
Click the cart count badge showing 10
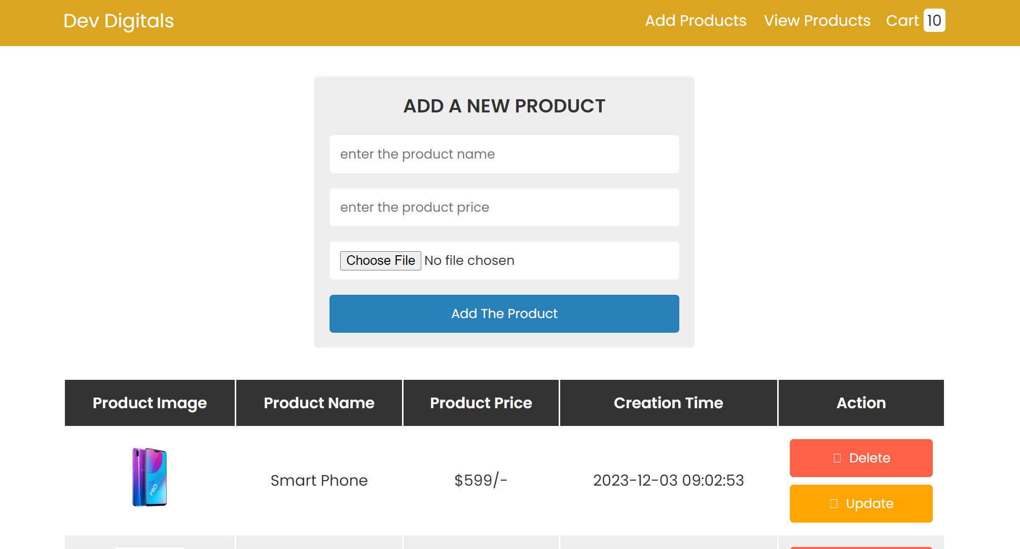point(934,21)
